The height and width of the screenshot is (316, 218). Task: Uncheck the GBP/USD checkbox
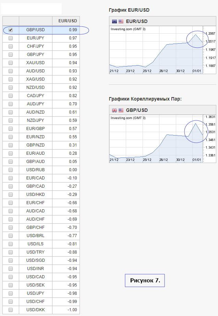click(11, 30)
